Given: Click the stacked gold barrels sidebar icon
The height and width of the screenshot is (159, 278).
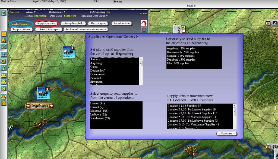Looking at the screenshot, I should [x=4, y=40].
